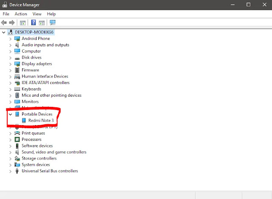Click the Sound, video and game controllers icon
This screenshot has width=272, height=199.
17,152
